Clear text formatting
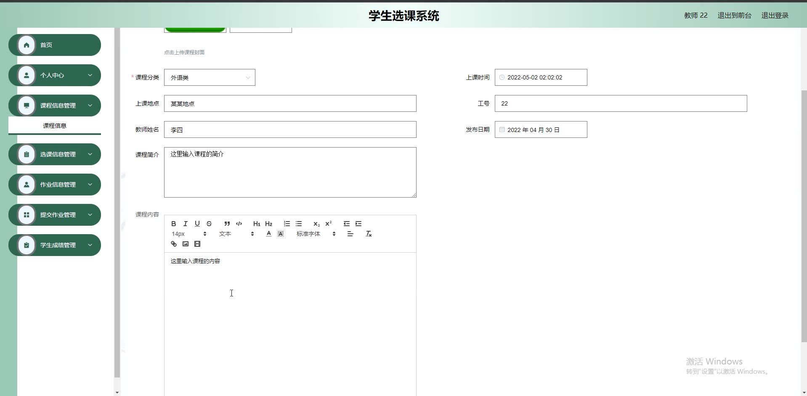 [369, 234]
